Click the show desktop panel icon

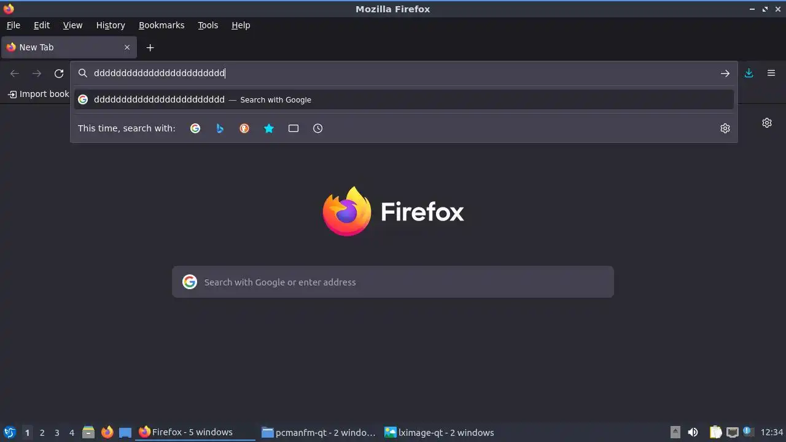point(125,432)
